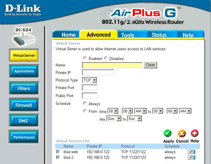Delete the blue web entry with trash icon
The height and width of the screenshot is (164, 211).
(x=193, y=152)
